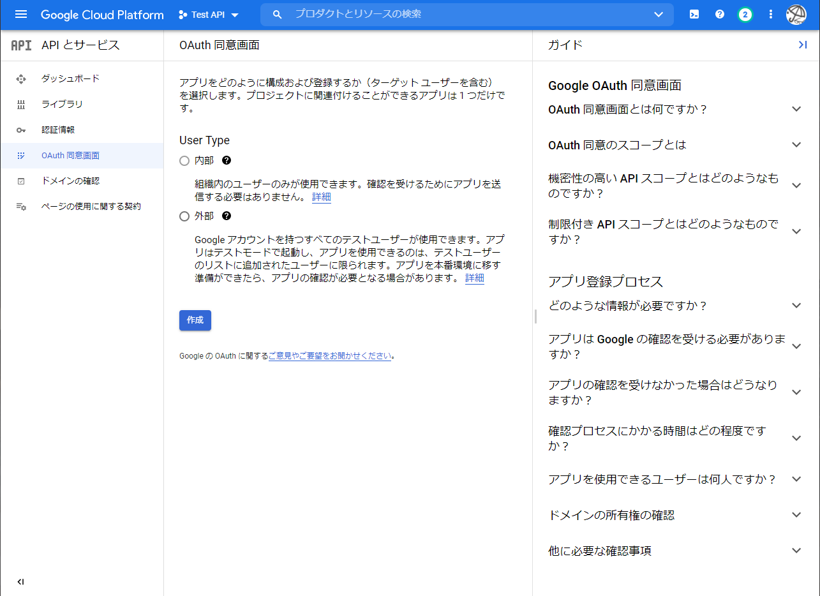Open notifications badge showing 2
Screen dimensions: 820x596
coord(745,14)
